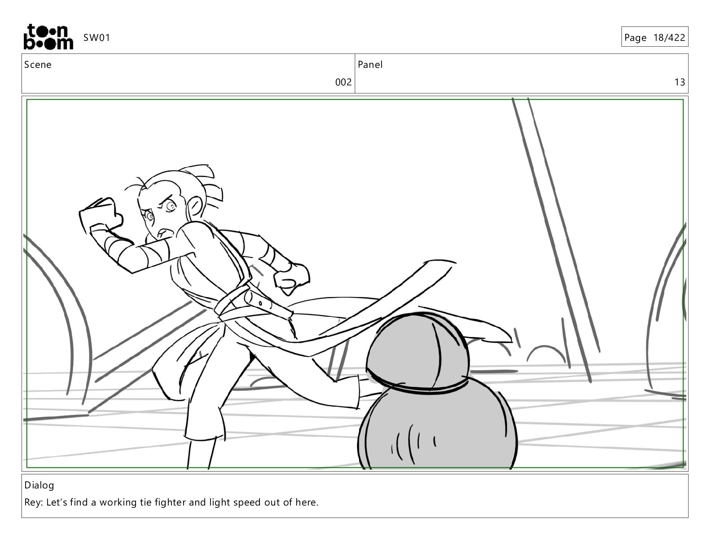Click the Panel label
Image resolution: width=711 pixels, height=550 pixels.
(x=370, y=65)
